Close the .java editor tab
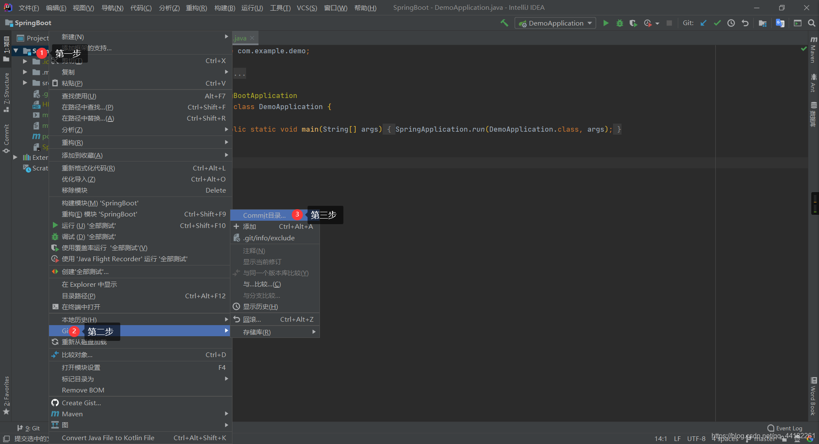Image resolution: width=819 pixels, height=444 pixels. click(252, 38)
